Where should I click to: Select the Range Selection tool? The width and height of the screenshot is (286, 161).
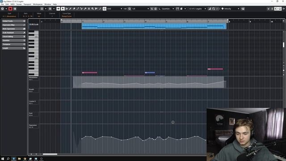pos(67,9)
